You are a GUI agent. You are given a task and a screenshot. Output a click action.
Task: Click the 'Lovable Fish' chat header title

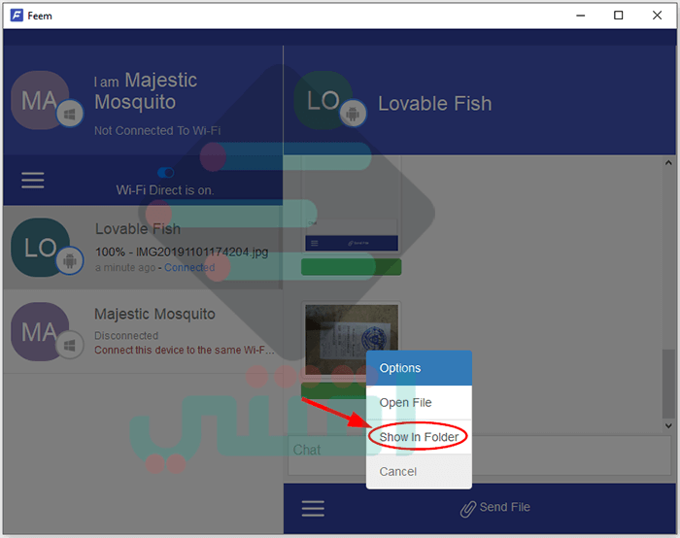click(435, 104)
